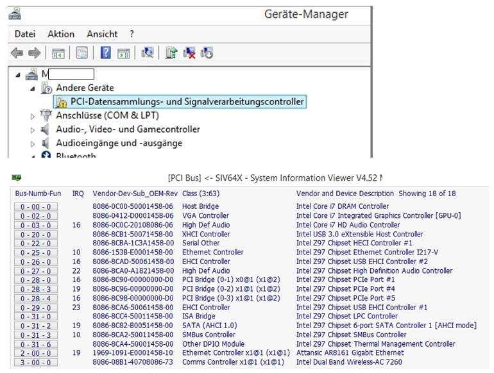Click Intel Core i7 DRAM Controller description
494x373 pixels.
[x=343, y=206]
